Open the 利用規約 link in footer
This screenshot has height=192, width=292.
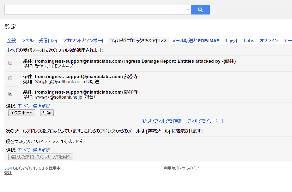pos(171,168)
